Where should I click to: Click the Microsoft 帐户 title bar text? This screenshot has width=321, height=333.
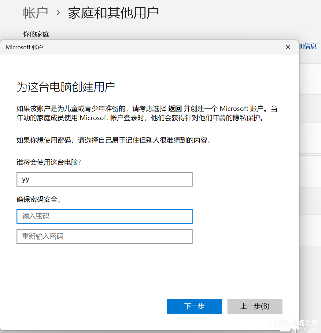tap(24, 47)
